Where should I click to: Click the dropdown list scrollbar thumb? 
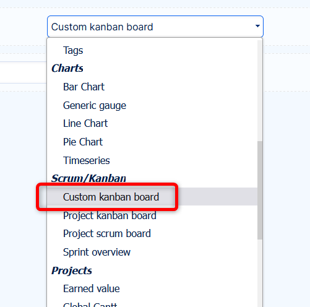260,190
